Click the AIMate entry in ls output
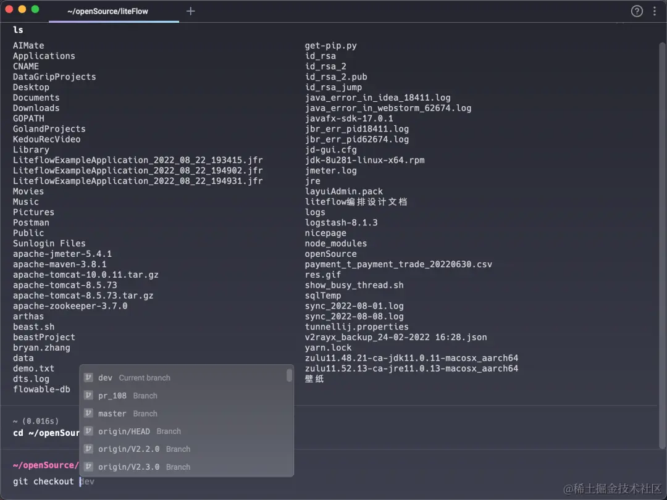Image resolution: width=667 pixels, height=500 pixels. (28, 46)
